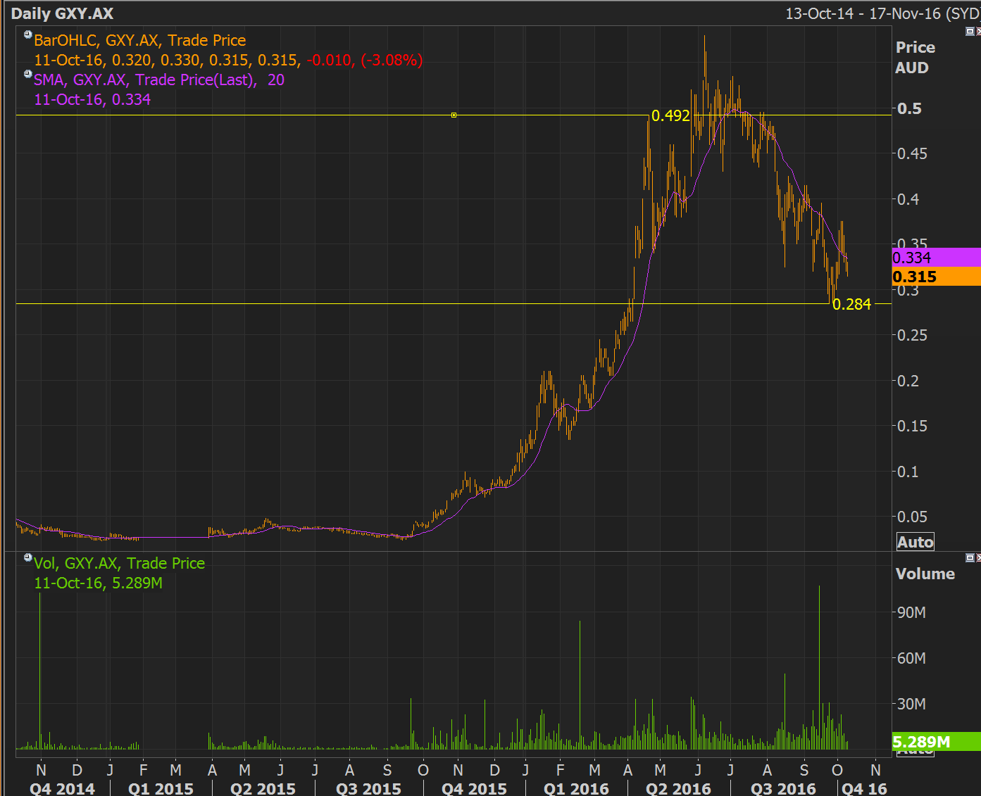The height and width of the screenshot is (796, 981).
Task: Click the Q2 2016 time axis label
Action: 678,788
